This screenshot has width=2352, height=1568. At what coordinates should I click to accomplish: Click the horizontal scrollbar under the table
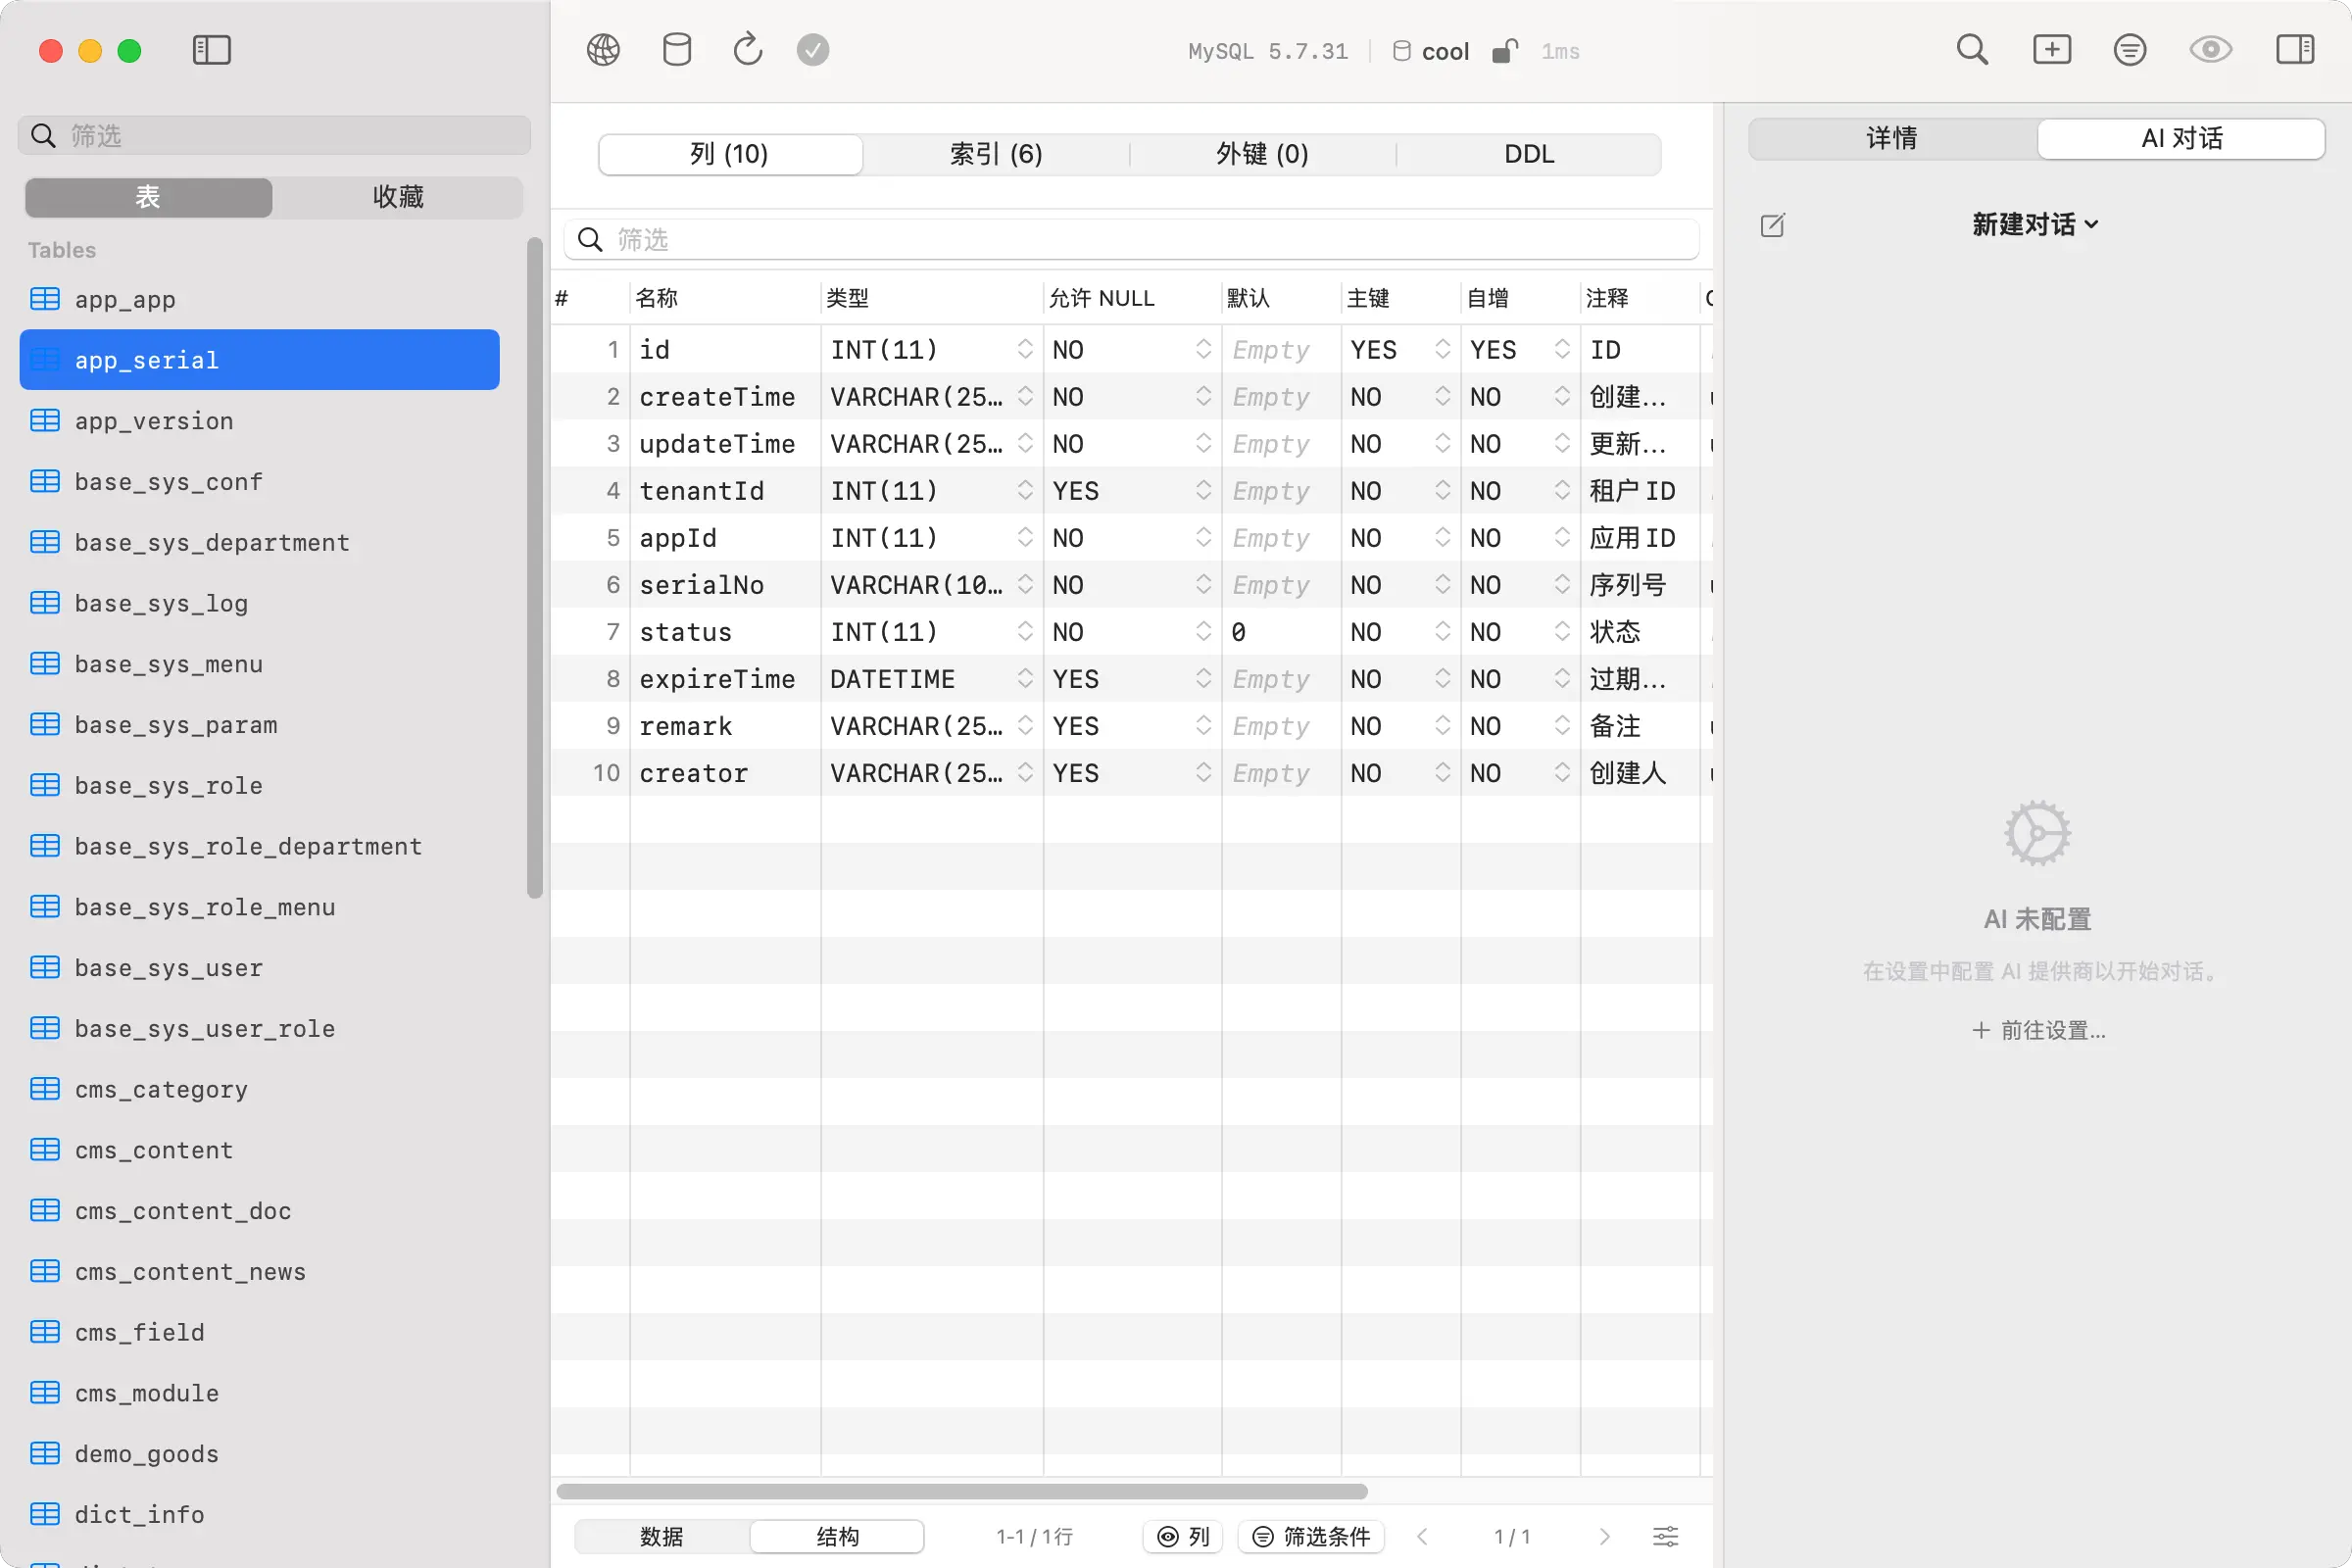tap(961, 1491)
